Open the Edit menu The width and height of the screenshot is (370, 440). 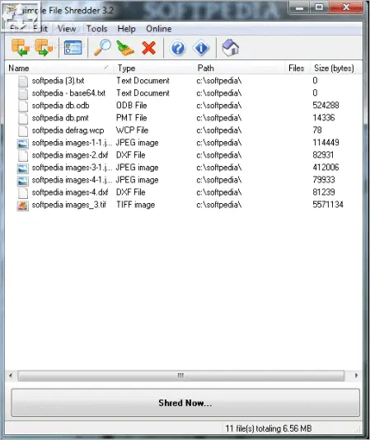click(x=40, y=29)
